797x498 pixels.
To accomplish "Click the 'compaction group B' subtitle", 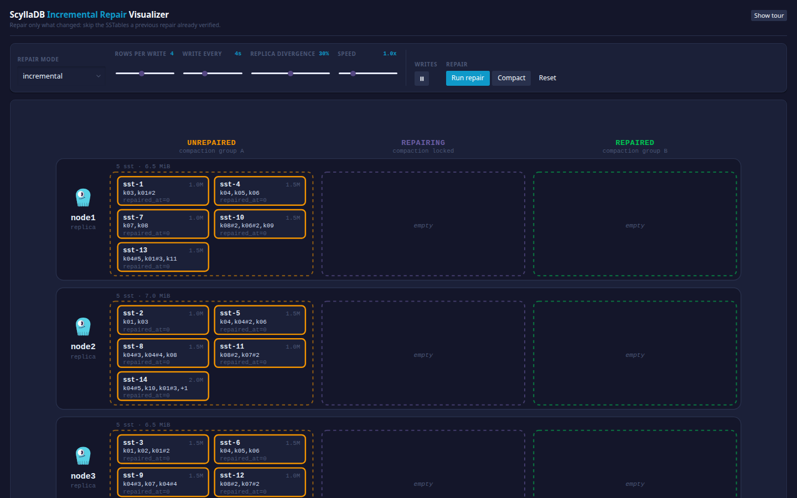I will point(635,151).
